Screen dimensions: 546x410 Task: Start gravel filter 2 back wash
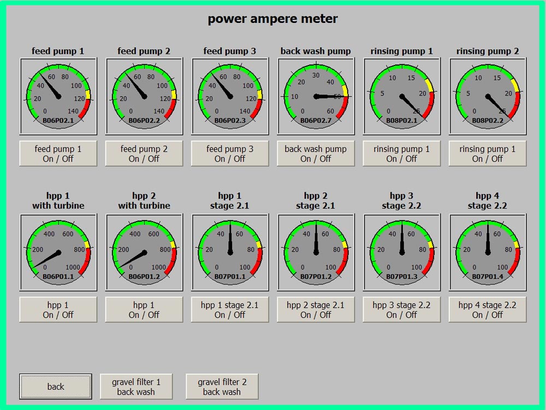point(222,387)
